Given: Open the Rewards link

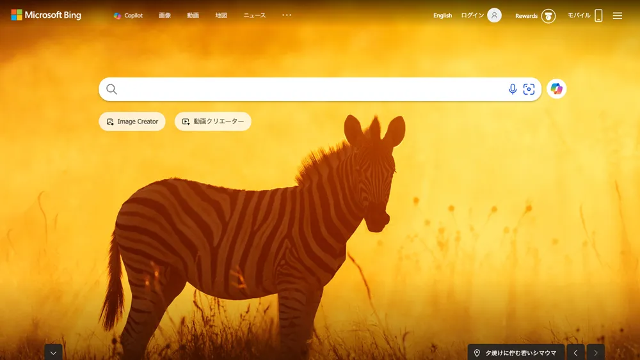Looking at the screenshot, I should [x=526, y=16].
